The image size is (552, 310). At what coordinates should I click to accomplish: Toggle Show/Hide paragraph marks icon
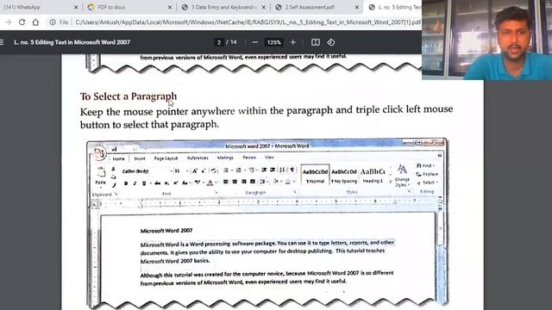coord(292,170)
